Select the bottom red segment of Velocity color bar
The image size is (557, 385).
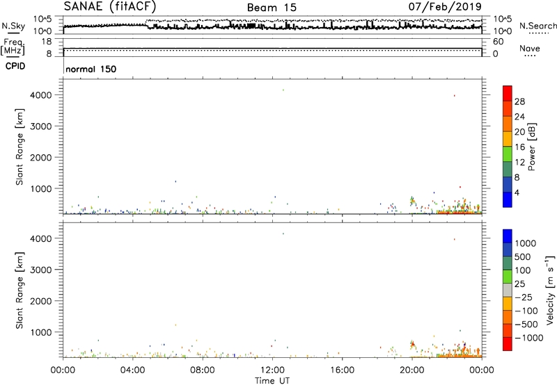click(508, 344)
